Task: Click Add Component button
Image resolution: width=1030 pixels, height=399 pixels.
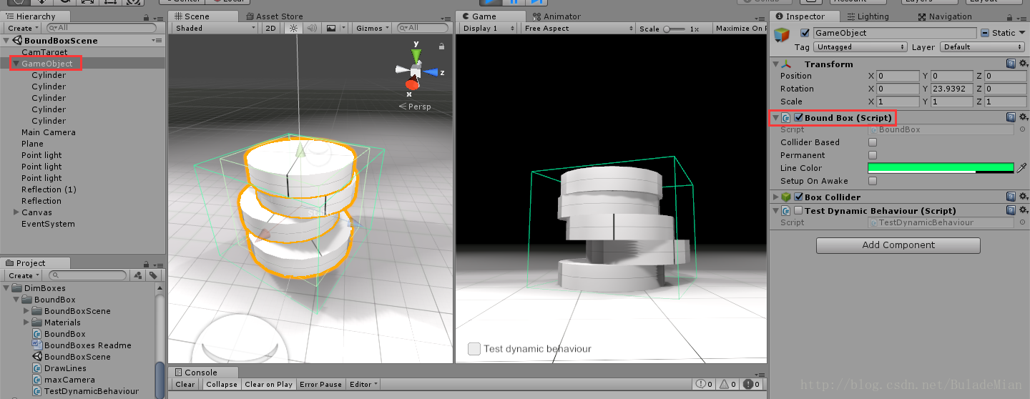Action: pyautogui.click(x=898, y=245)
